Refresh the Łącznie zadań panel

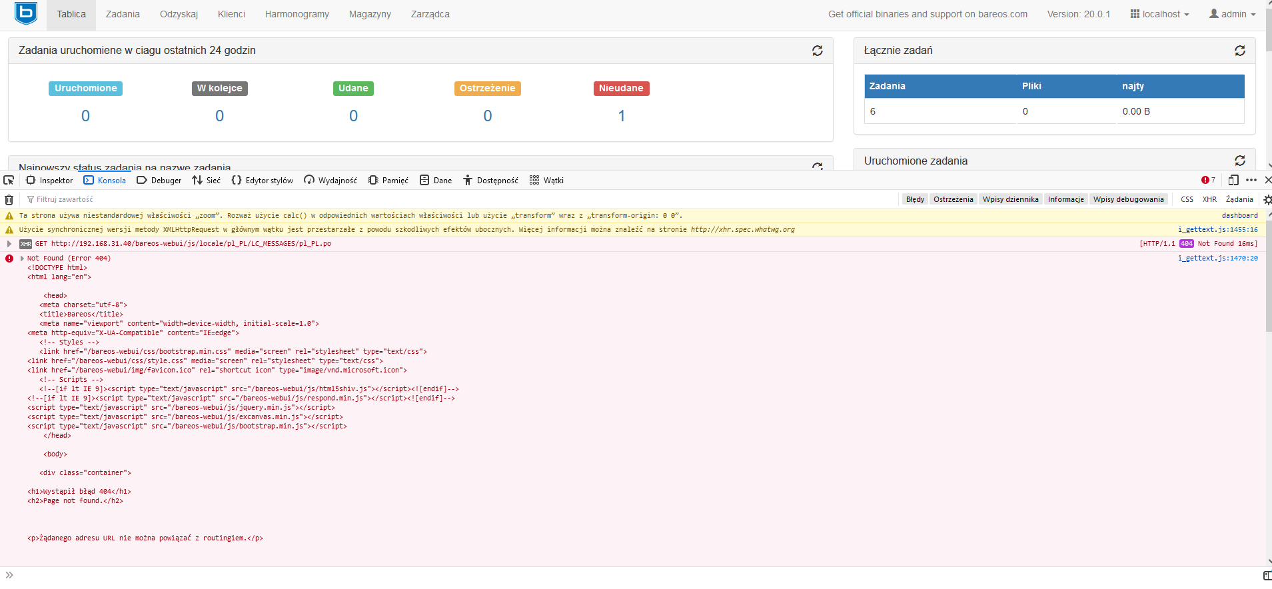[x=1239, y=51]
